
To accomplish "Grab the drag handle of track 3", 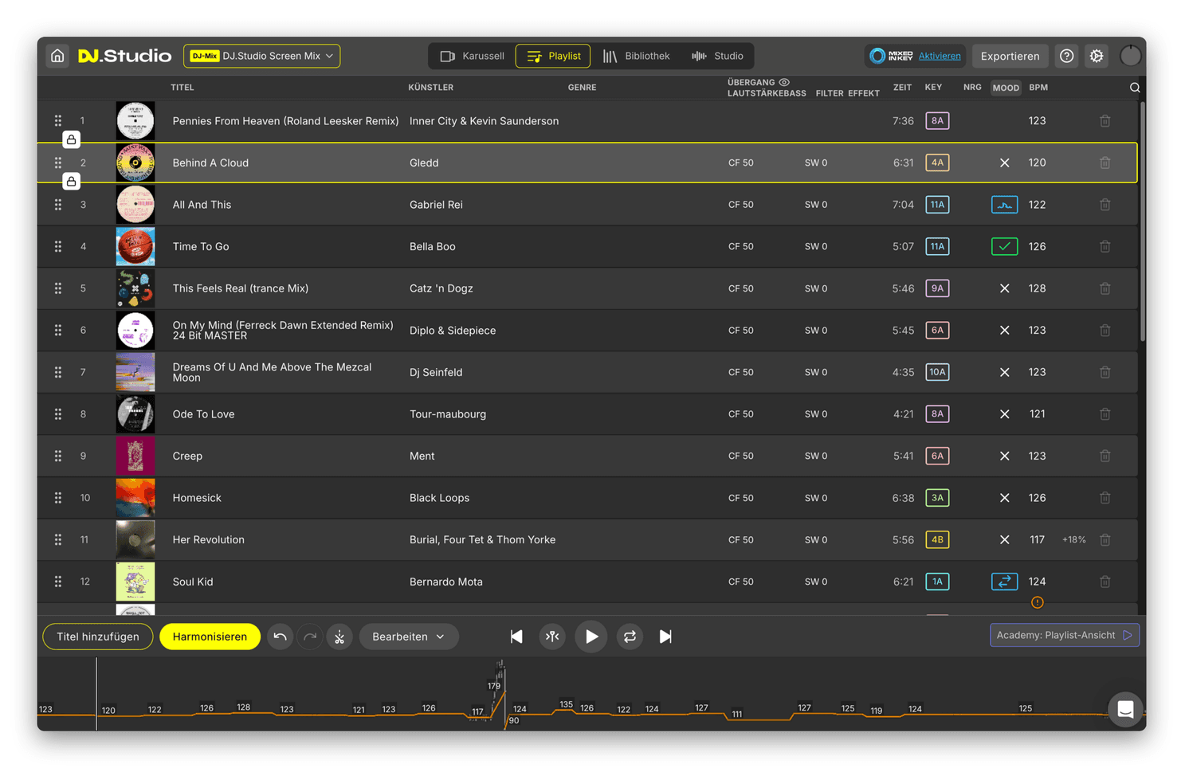I will [58, 205].
